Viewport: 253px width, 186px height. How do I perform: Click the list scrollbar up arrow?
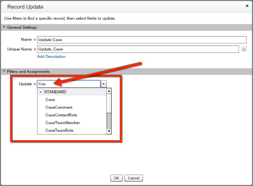click(109, 91)
